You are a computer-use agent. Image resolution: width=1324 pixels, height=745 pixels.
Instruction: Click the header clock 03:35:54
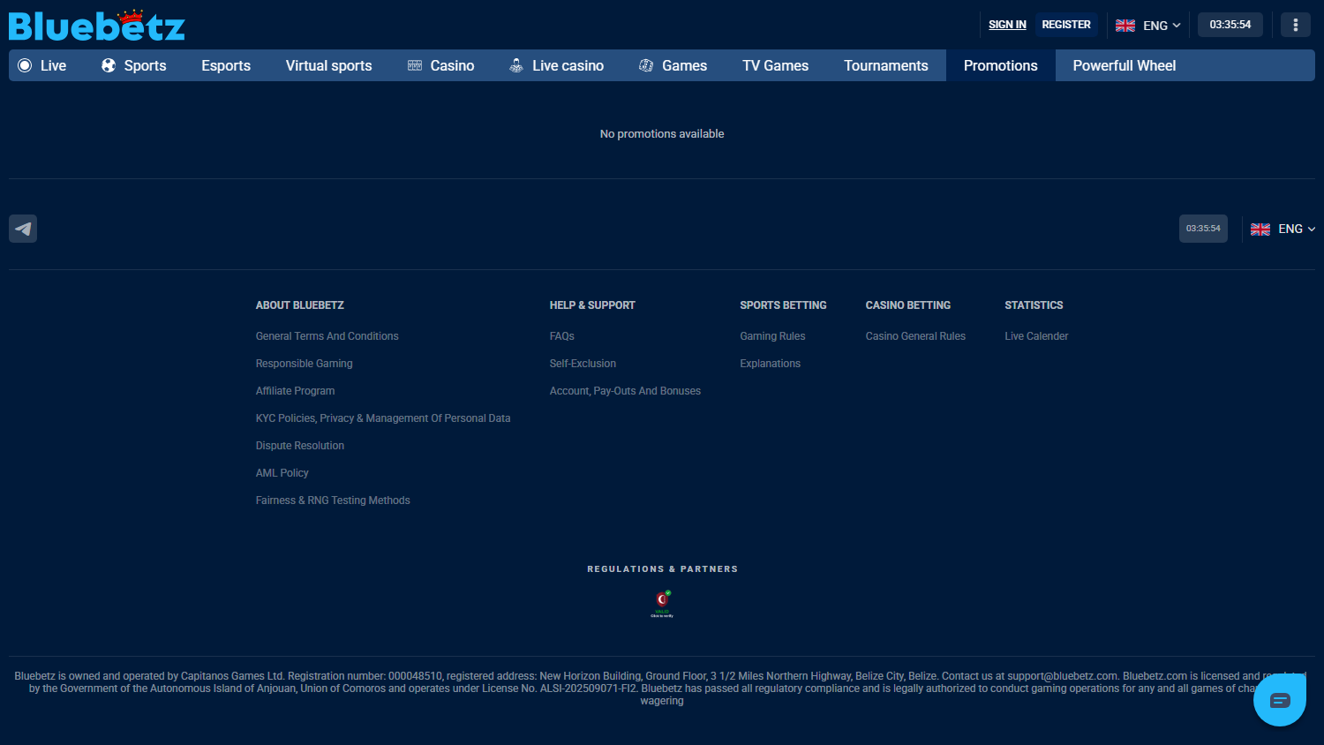tap(1230, 25)
